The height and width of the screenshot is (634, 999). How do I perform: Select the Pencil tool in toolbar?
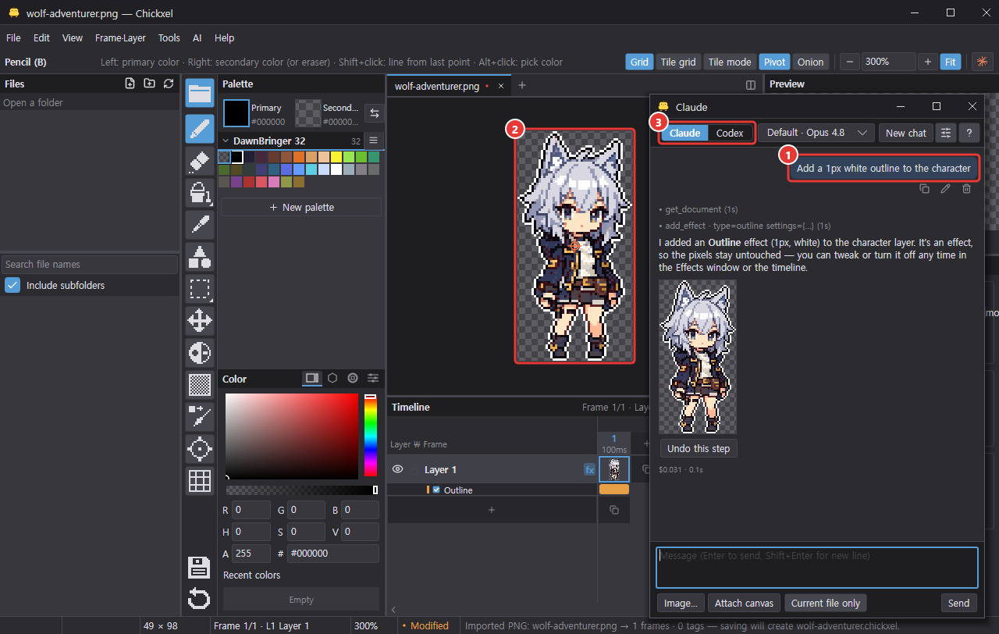(x=200, y=129)
